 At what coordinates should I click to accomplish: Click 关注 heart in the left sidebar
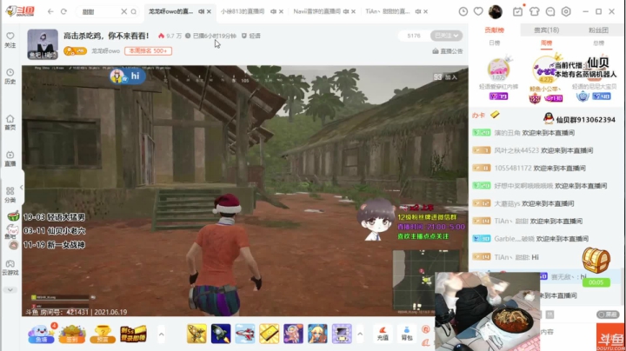click(x=10, y=40)
